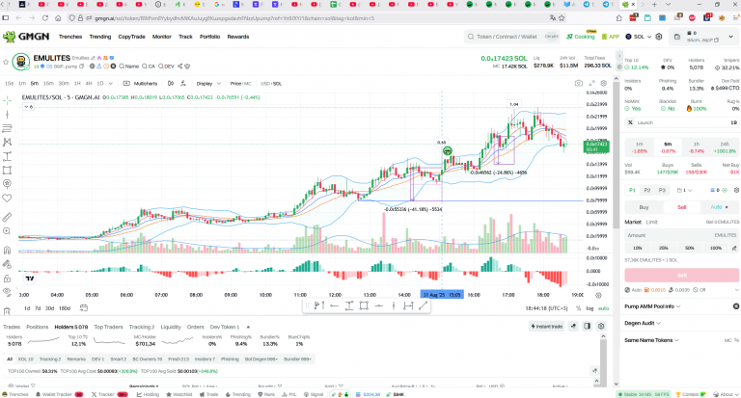Expand Pump AMM Pool Info section

point(652,306)
